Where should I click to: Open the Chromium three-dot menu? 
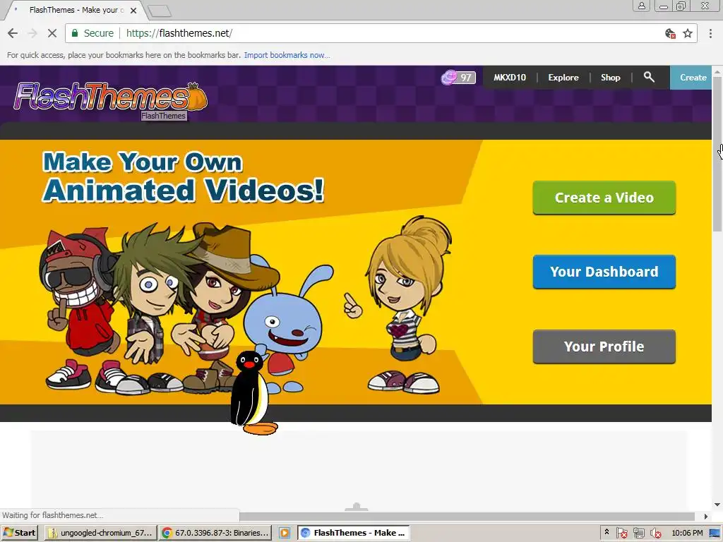point(710,33)
